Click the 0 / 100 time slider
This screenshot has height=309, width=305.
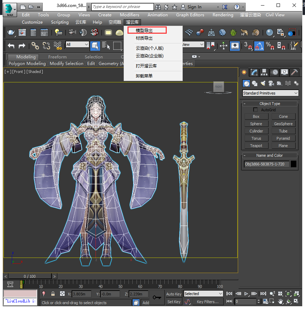pyautogui.click(x=30, y=276)
